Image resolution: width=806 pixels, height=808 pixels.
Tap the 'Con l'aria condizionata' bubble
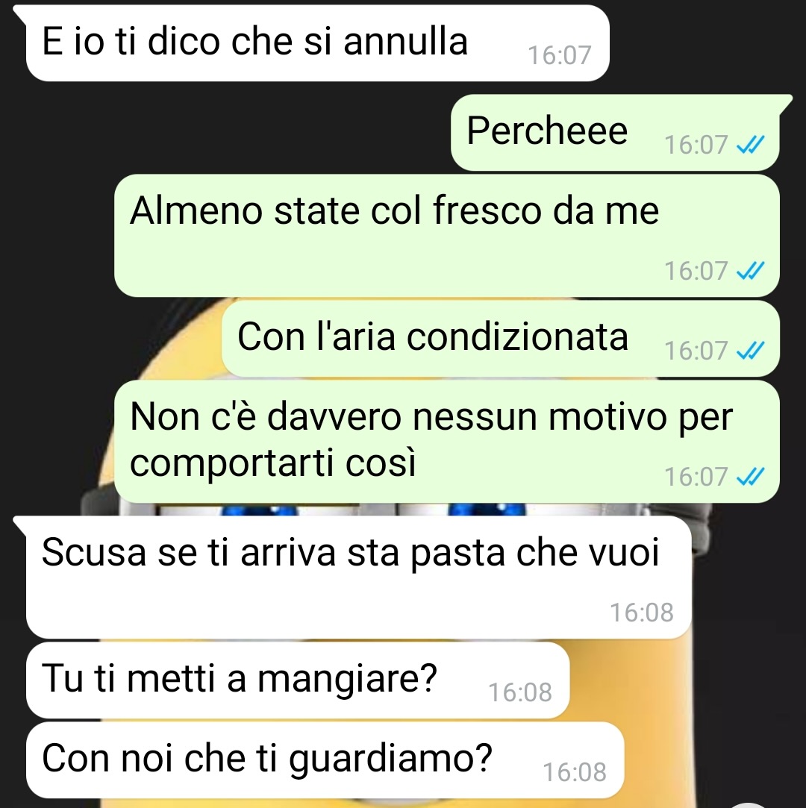[501, 339]
